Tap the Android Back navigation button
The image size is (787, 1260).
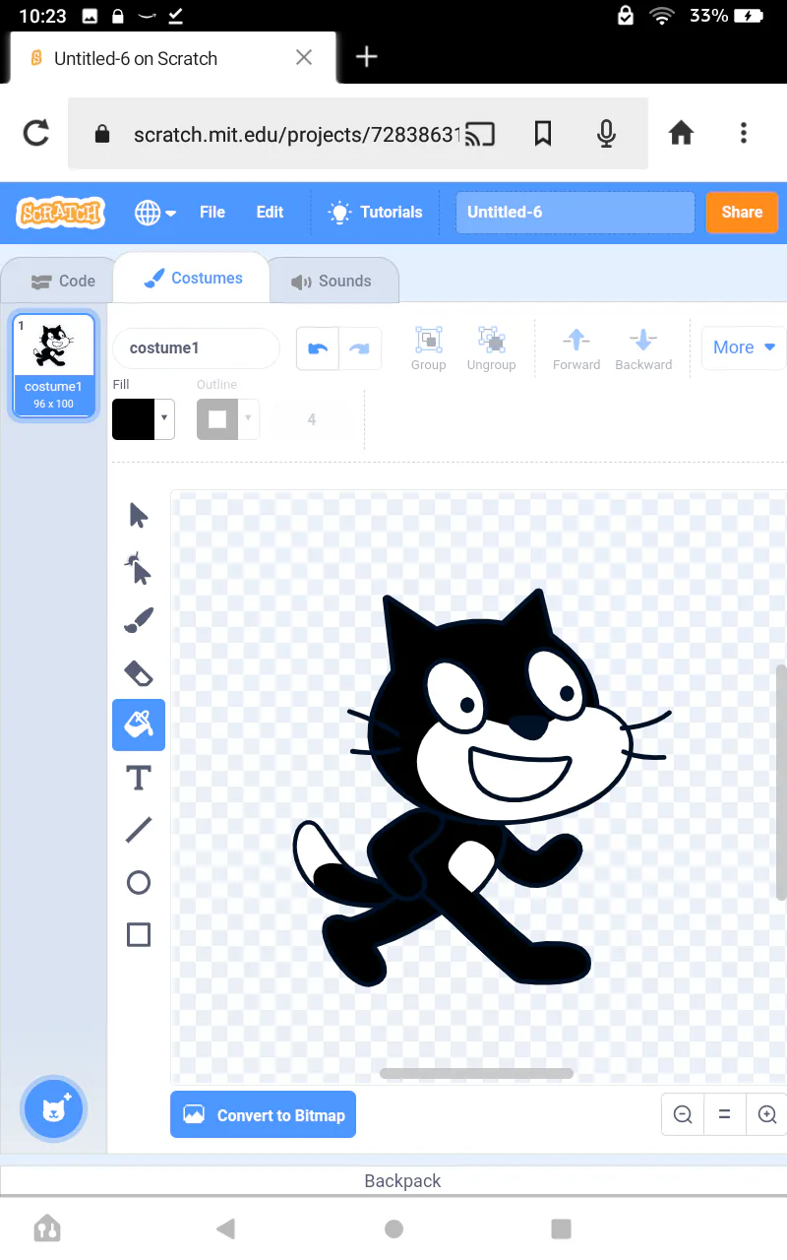(225, 1228)
